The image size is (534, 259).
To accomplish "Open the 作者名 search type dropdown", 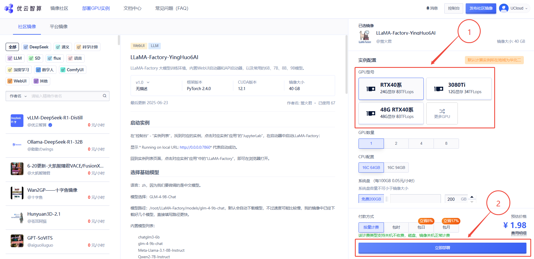I will 18,96.
